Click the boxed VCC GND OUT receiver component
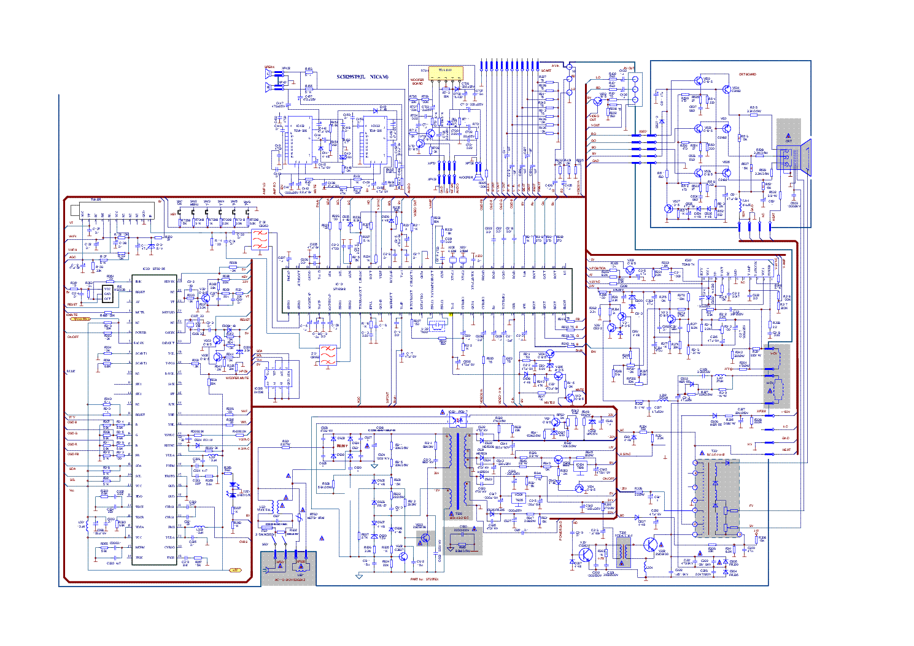This screenshot has width=914, height=646. [107, 293]
